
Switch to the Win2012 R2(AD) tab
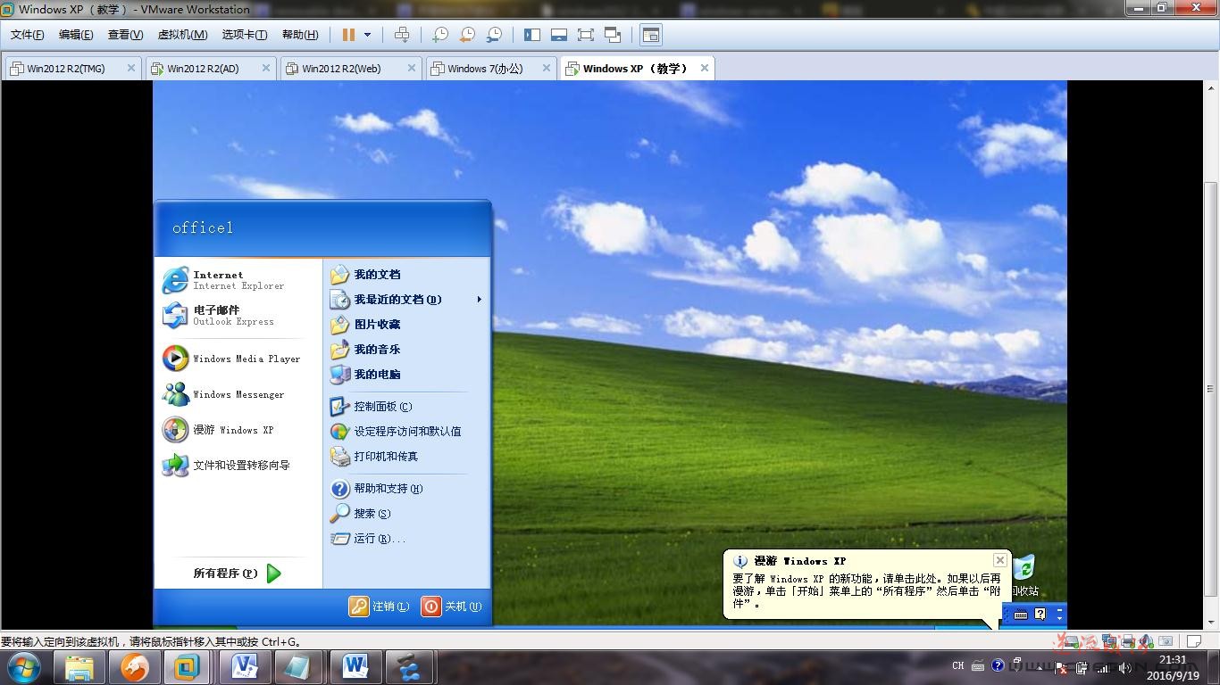(210, 69)
